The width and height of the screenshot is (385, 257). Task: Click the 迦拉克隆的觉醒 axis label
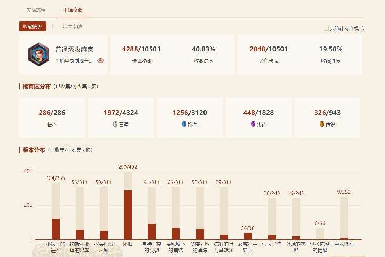(320, 247)
